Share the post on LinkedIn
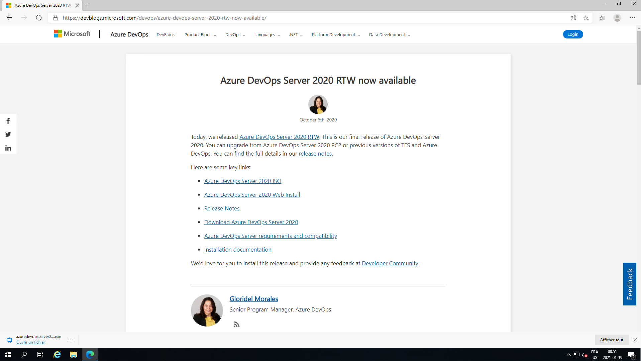The image size is (641, 361). point(8,148)
